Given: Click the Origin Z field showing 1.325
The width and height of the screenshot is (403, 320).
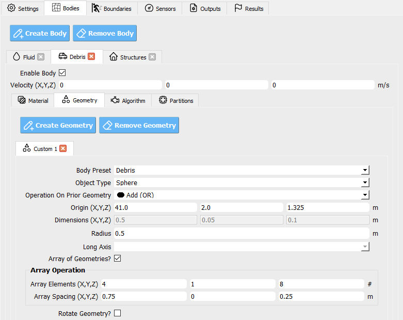Looking at the screenshot, I should click(328, 207).
